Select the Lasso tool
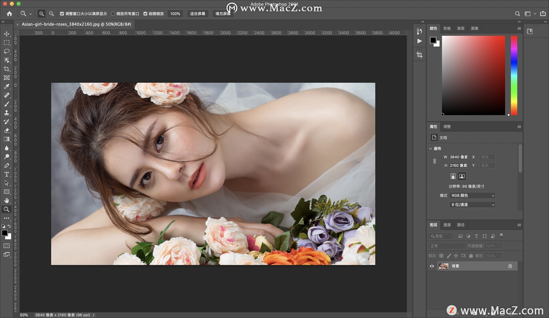The image size is (549, 318). tap(7, 51)
